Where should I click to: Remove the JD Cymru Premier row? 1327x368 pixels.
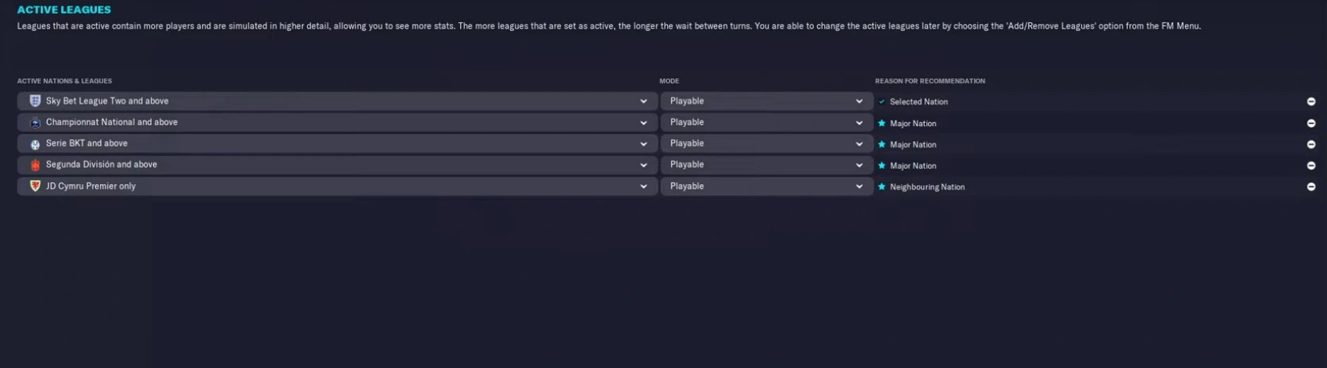[1311, 187]
